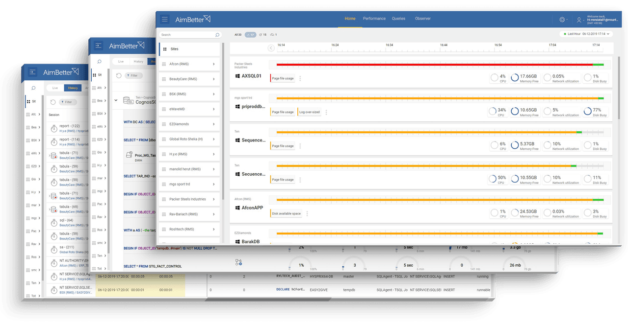Click Memory Free 17.66GB gauge
The width and height of the screenshot is (628, 326).
pos(515,78)
